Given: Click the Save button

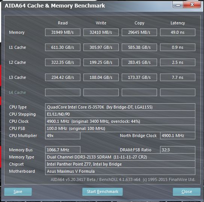Looking at the screenshot, I should pos(18,191).
